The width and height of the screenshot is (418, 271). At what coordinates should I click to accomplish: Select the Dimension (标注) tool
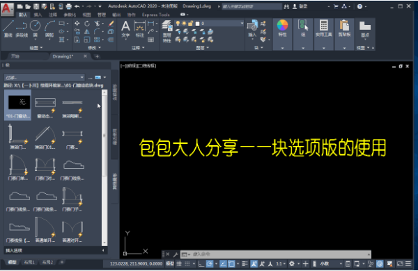coord(140,28)
